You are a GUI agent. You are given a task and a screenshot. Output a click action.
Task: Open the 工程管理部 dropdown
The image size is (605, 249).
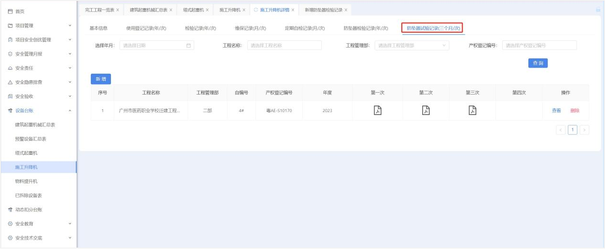(411, 46)
